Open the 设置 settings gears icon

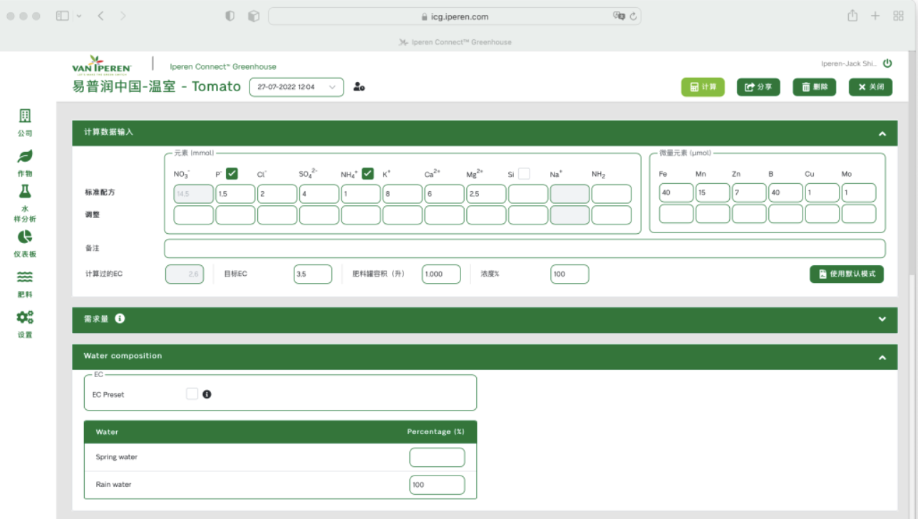coord(25,318)
